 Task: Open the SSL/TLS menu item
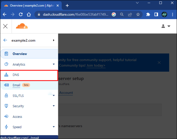29,96
